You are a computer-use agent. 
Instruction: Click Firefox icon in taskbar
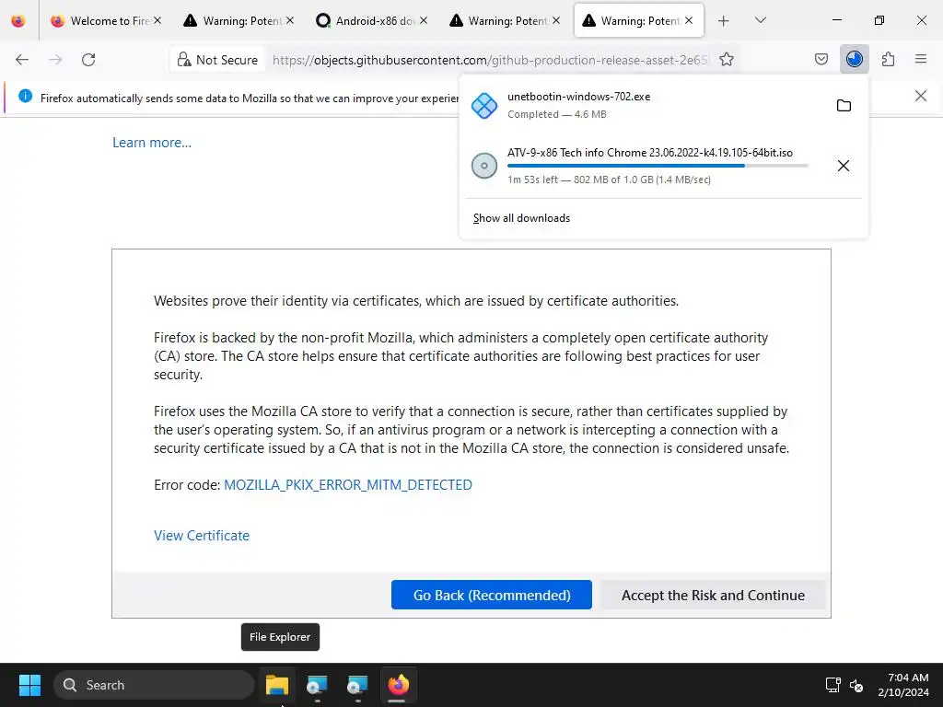point(398,685)
